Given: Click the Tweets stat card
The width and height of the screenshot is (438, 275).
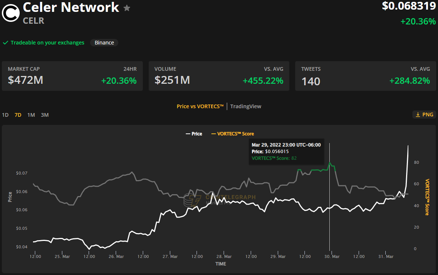Looking at the screenshot, I should click(365, 76).
